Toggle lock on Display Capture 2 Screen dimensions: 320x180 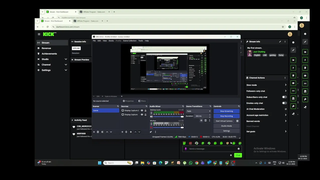click(145, 110)
